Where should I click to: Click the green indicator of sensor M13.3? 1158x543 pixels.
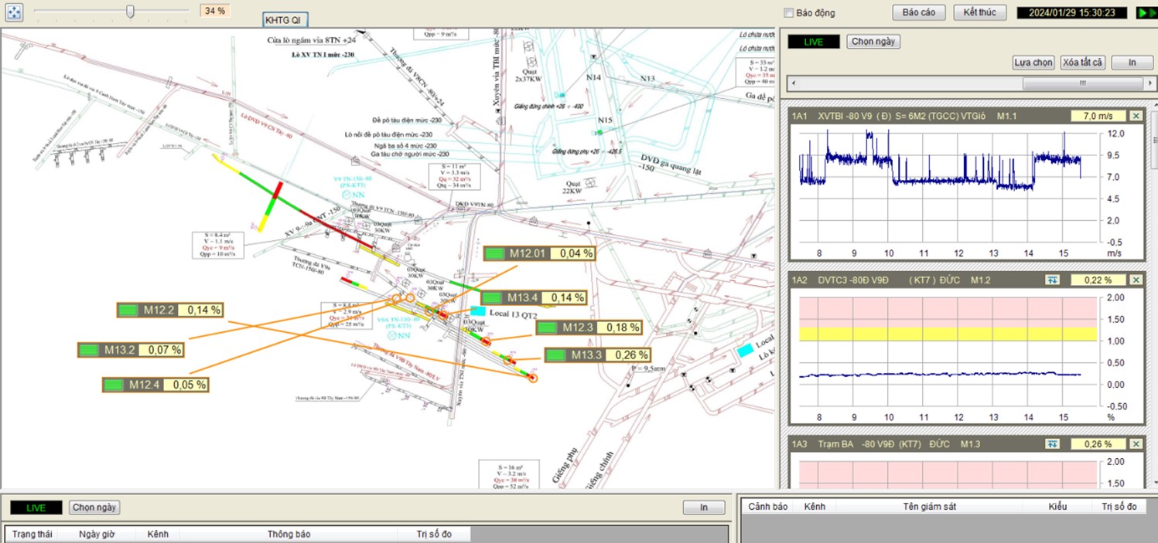coord(557,355)
